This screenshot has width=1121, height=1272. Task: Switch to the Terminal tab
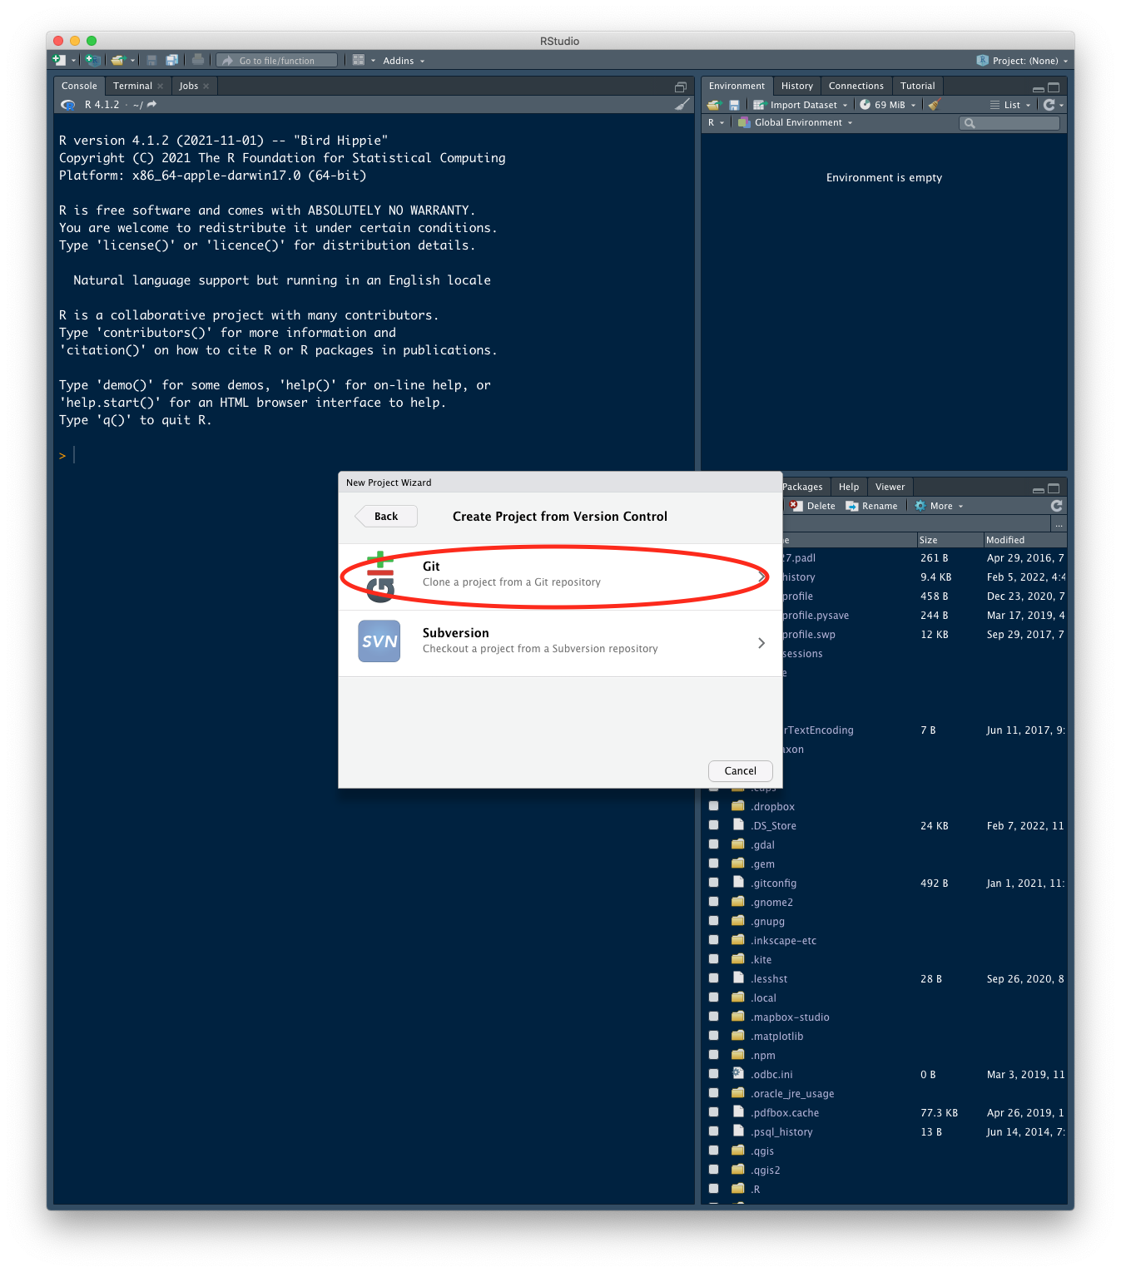[x=132, y=86]
